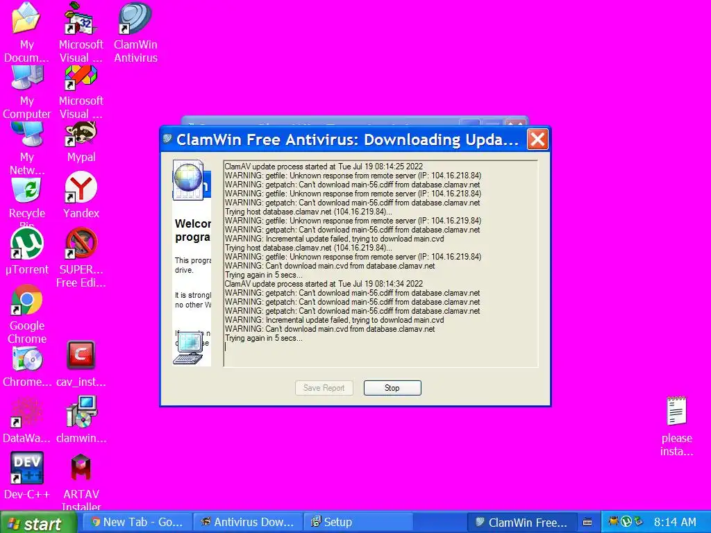Click the 8:14 AM clock

(x=675, y=522)
